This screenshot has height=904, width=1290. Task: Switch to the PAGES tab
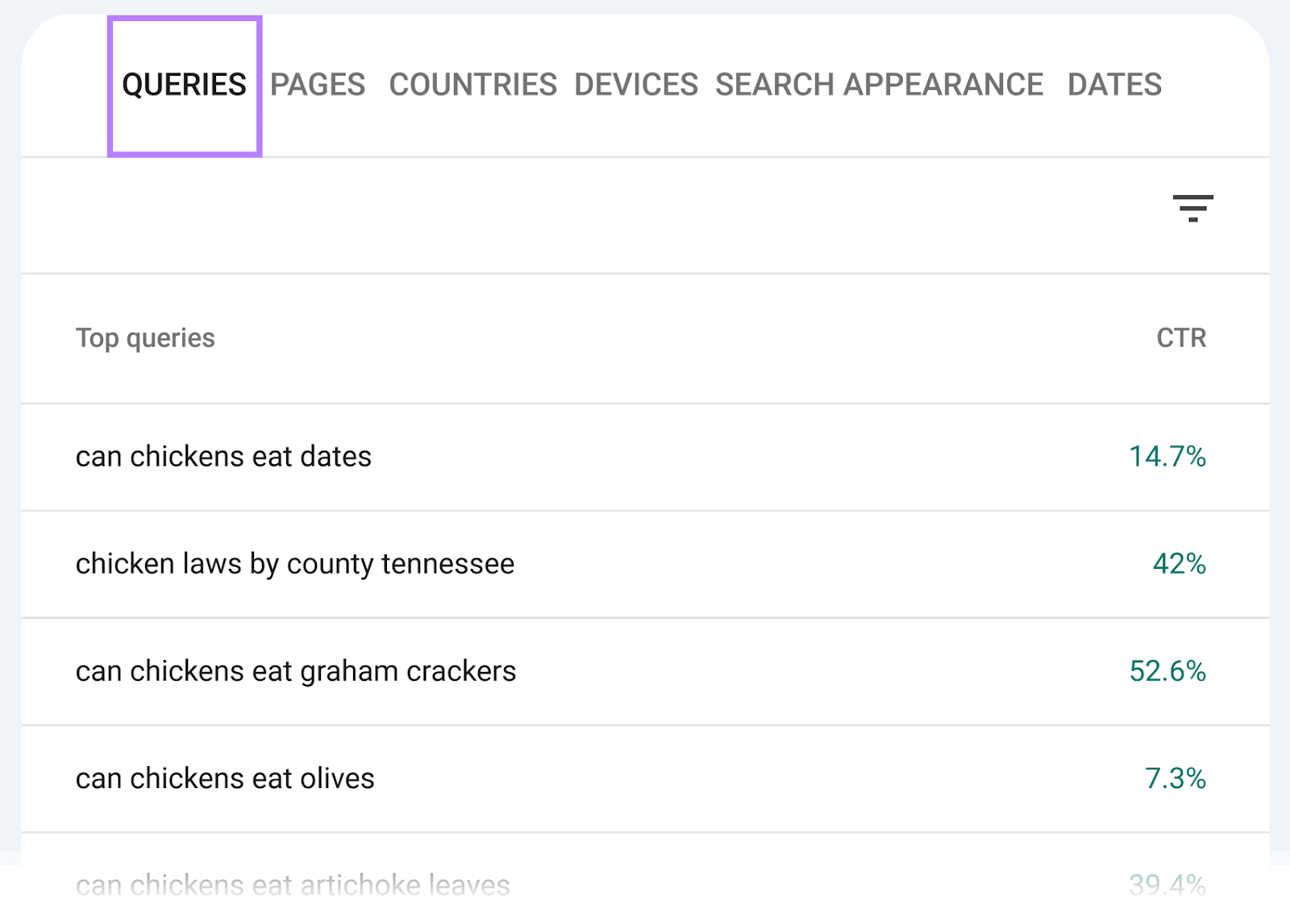(x=316, y=84)
